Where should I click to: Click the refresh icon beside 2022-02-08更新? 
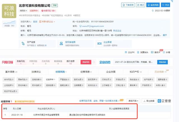[x=153, y=11]
